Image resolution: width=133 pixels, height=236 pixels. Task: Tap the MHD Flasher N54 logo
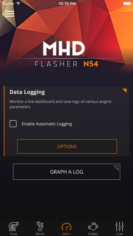[67, 54]
